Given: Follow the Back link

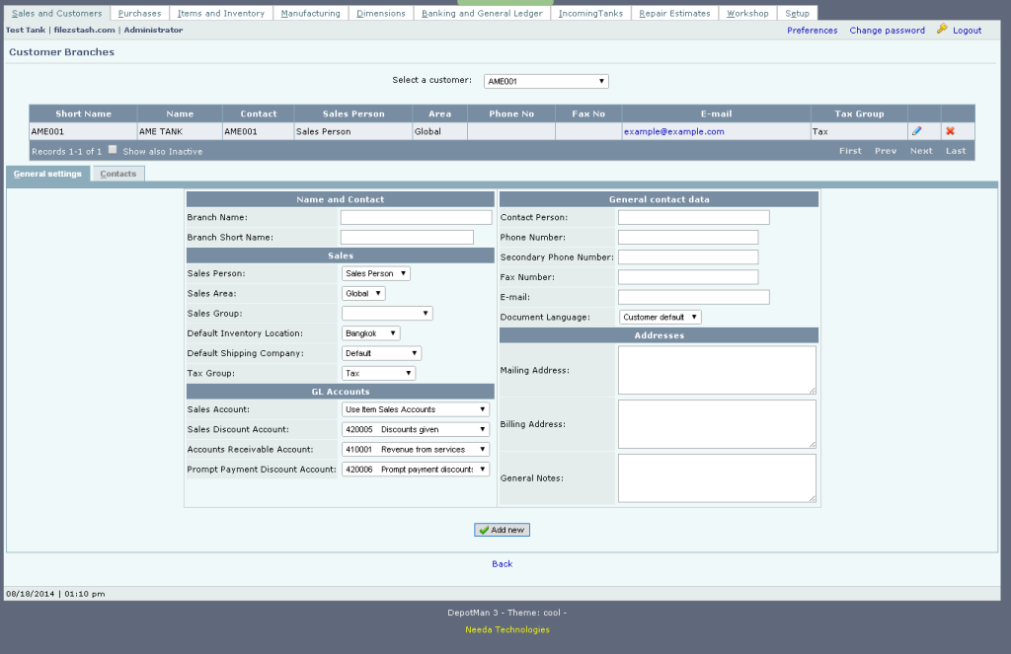Looking at the screenshot, I should 503,564.
